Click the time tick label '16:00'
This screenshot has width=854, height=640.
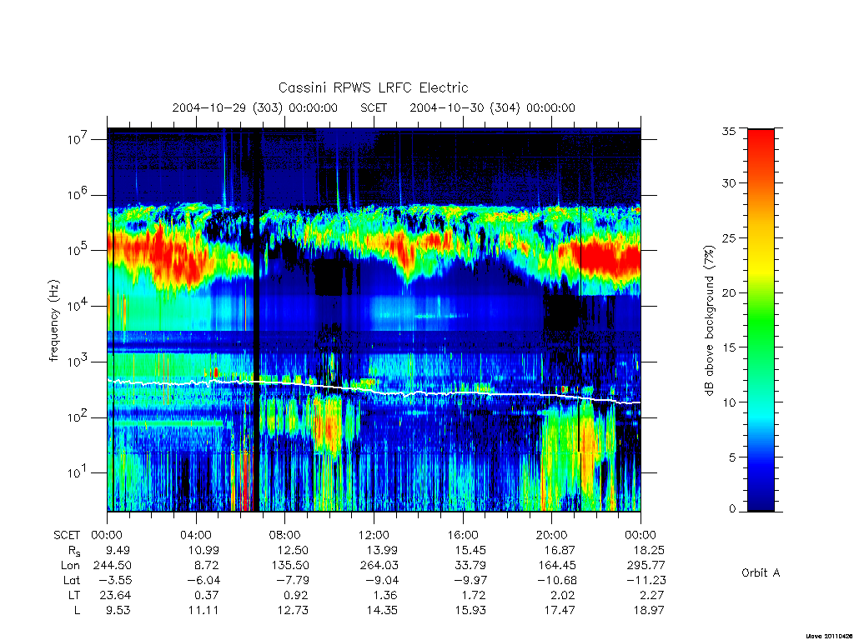(462, 535)
